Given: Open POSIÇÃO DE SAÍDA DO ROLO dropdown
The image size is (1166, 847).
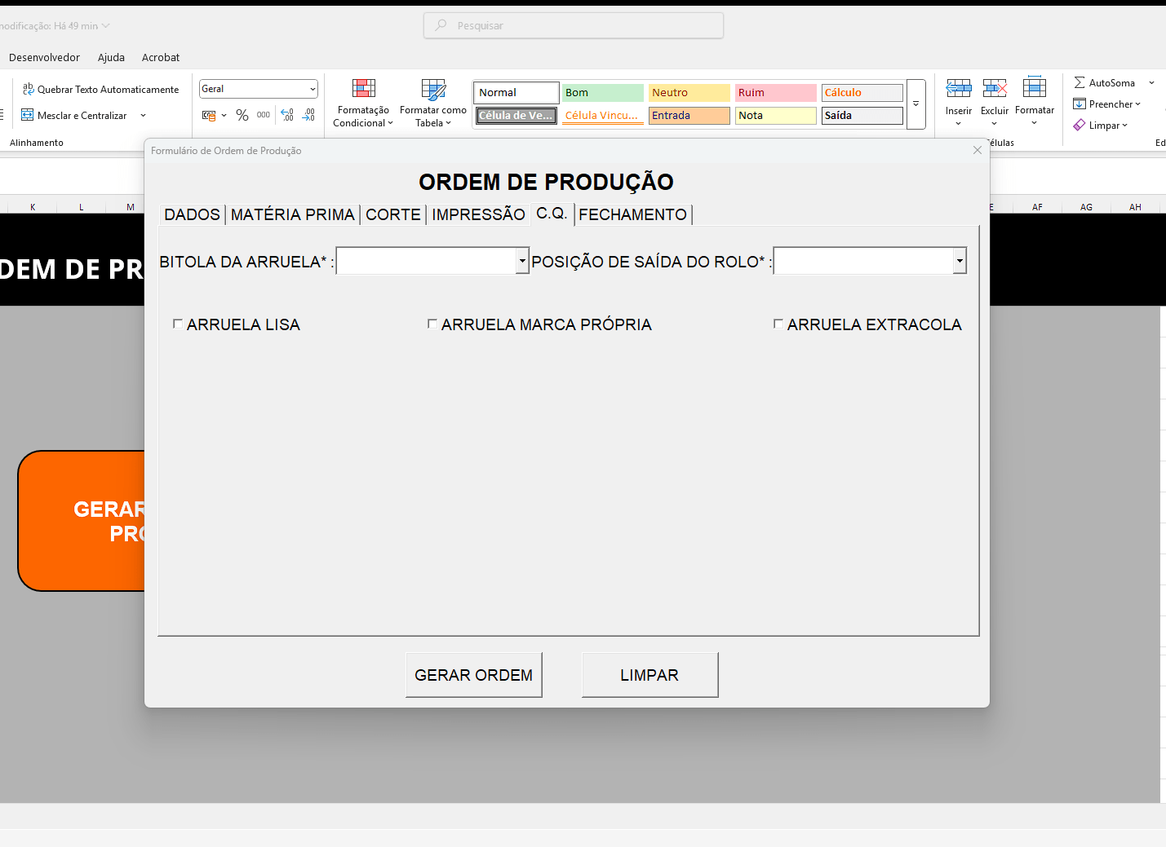Looking at the screenshot, I should tap(960, 261).
